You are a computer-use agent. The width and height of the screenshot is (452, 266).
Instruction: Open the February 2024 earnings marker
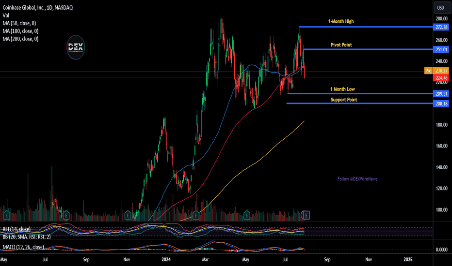(x=196, y=215)
